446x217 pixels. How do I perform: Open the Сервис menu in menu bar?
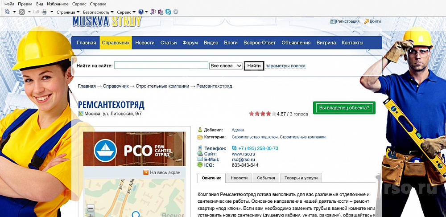(x=79, y=4)
